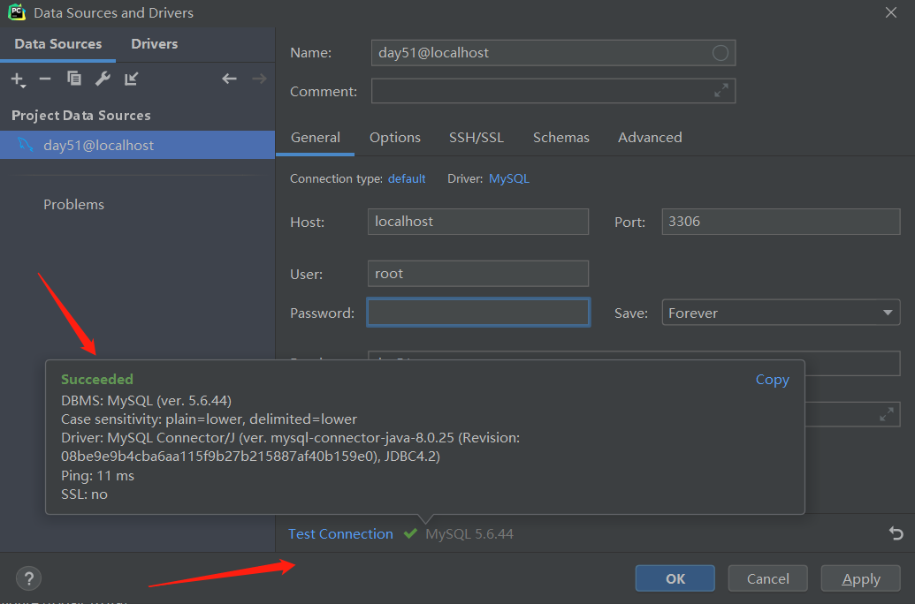
Task: Open the Problems entry in left panel
Action: pos(73,205)
